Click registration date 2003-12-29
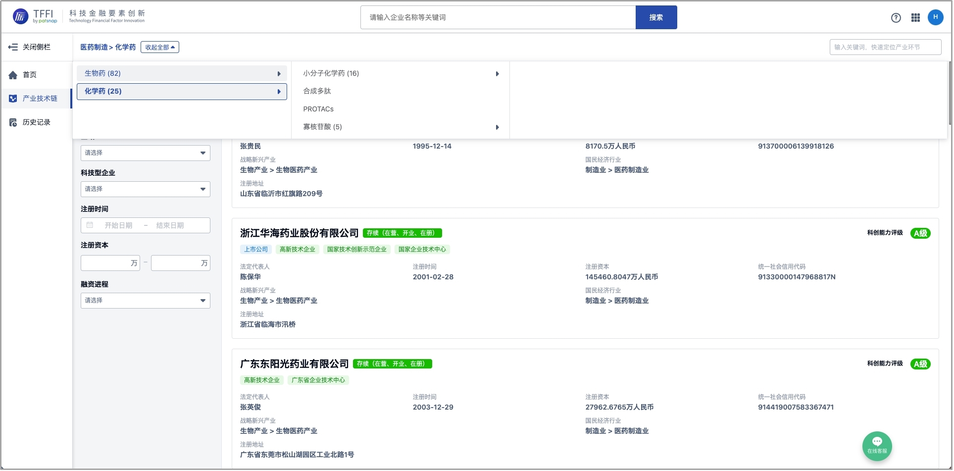 [x=433, y=407]
